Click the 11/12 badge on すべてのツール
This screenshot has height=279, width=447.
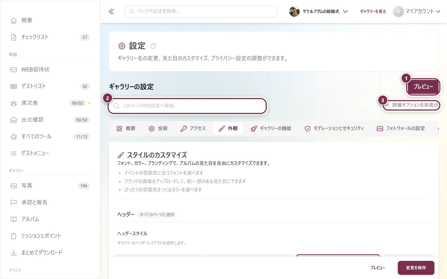pyautogui.click(x=82, y=137)
